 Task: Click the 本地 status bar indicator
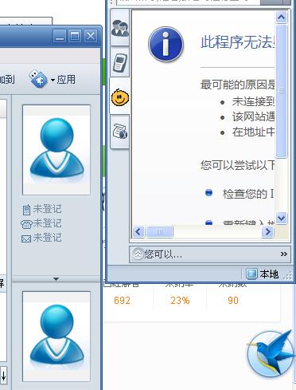coord(263,274)
